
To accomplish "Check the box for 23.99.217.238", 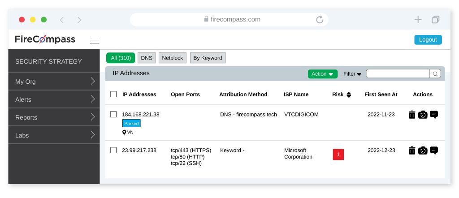I will [113, 151].
